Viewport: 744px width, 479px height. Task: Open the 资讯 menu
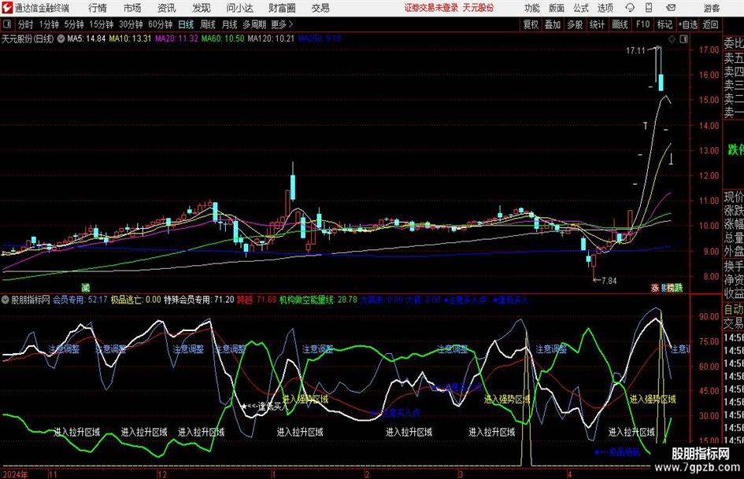[x=167, y=8]
